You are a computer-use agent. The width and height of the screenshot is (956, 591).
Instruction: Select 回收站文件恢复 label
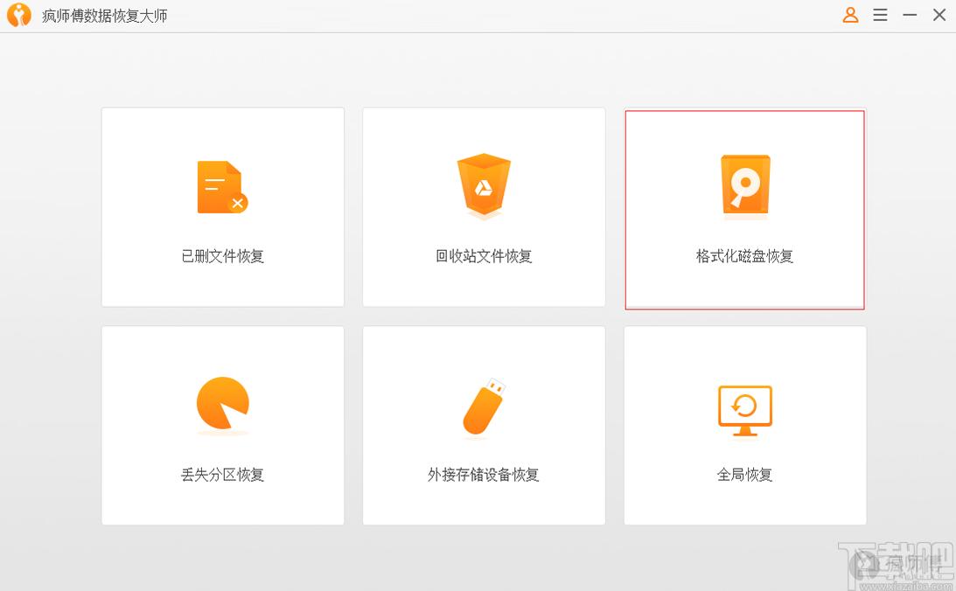(484, 256)
